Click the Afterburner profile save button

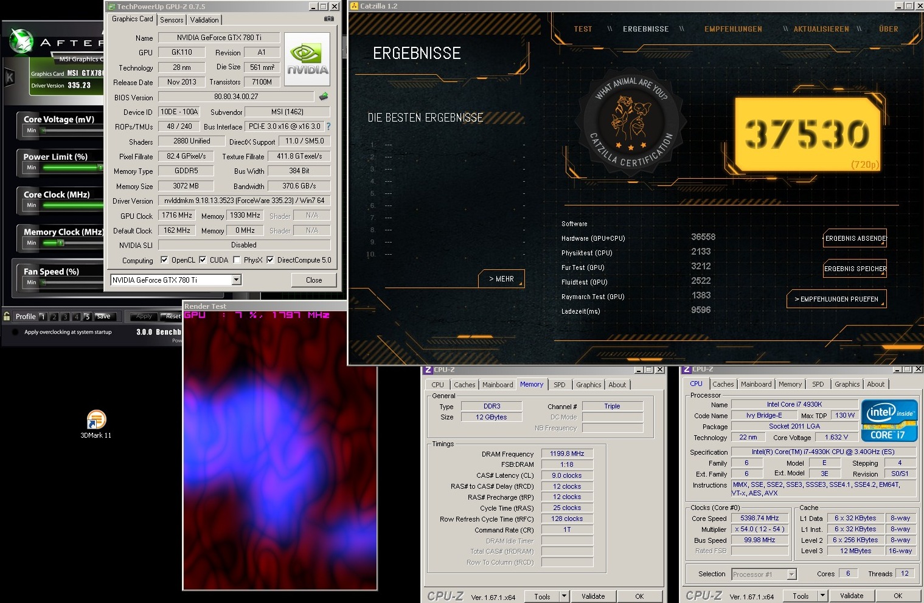(x=104, y=316)
